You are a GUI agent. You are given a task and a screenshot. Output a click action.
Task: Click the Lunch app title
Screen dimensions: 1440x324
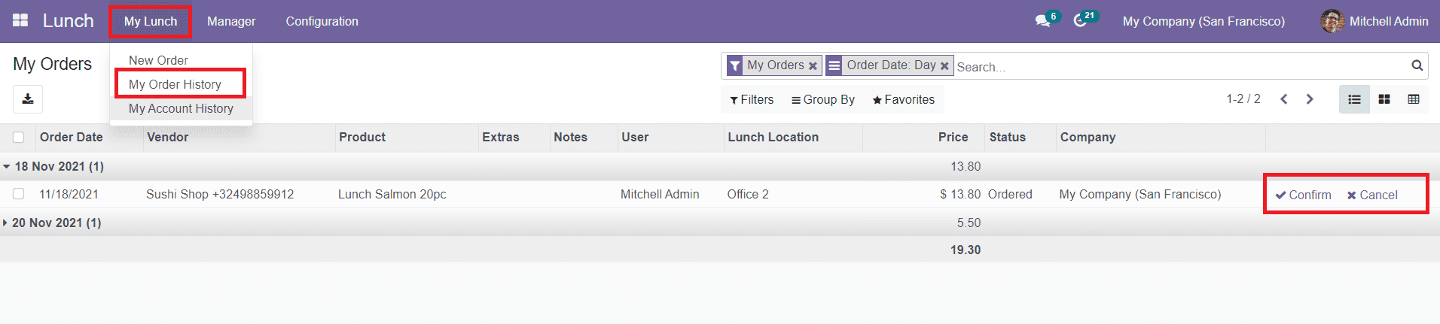point(68,20)
